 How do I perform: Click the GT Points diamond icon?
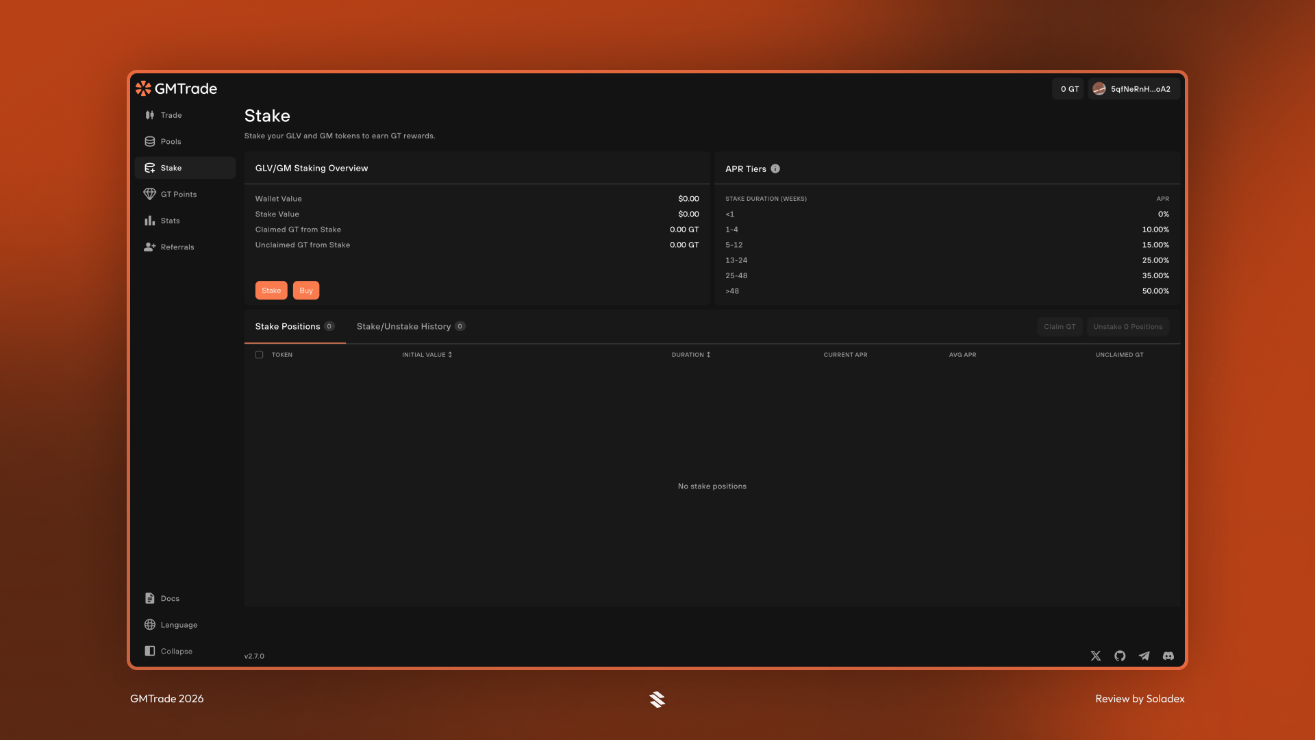coord(150,195)
